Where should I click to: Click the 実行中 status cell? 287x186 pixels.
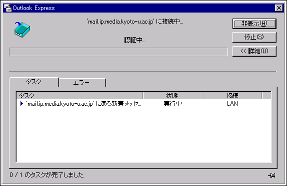172,104
